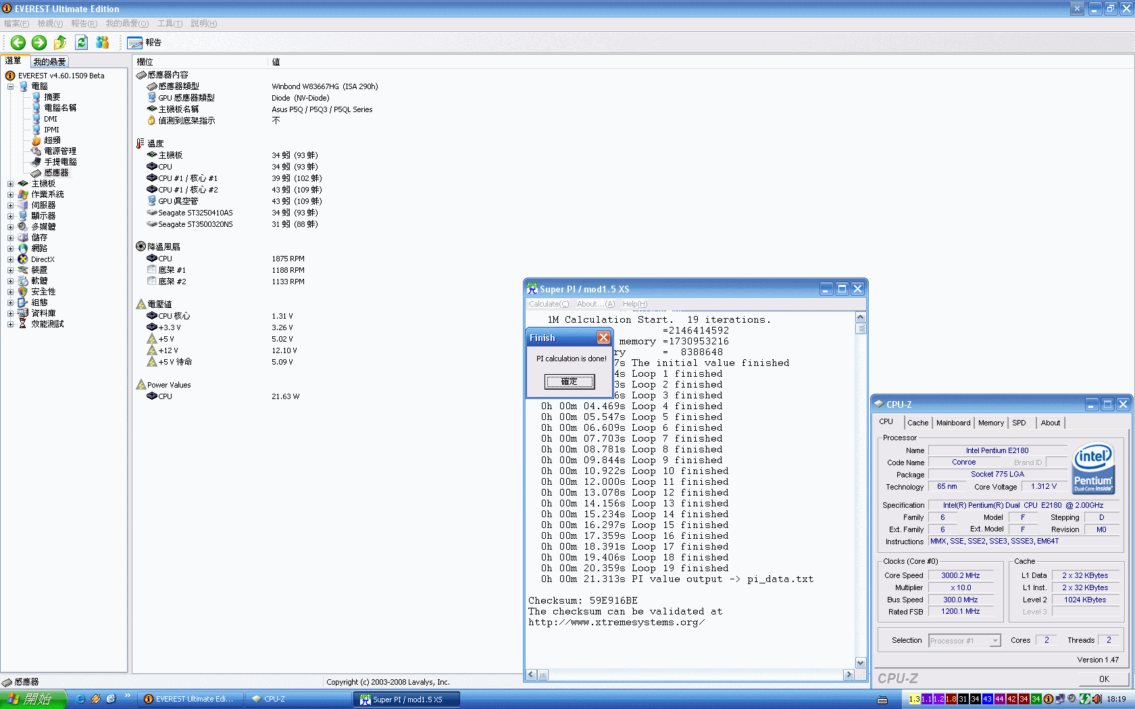This screenshot has height=709, width=1135.
Task: Switch to the 我的最愛 favorites tab
Action: 50,61
